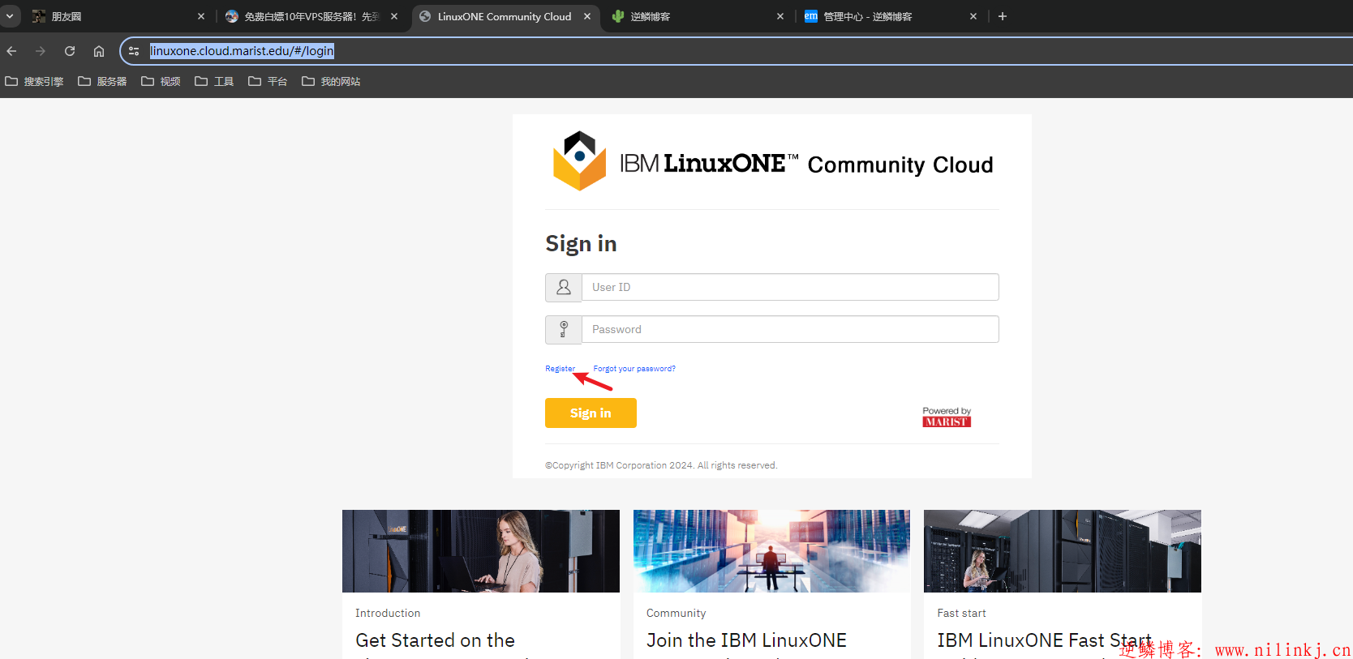The image size is (1353, 659).
Task: Click the Password input field
Action: tap(790, 329)
